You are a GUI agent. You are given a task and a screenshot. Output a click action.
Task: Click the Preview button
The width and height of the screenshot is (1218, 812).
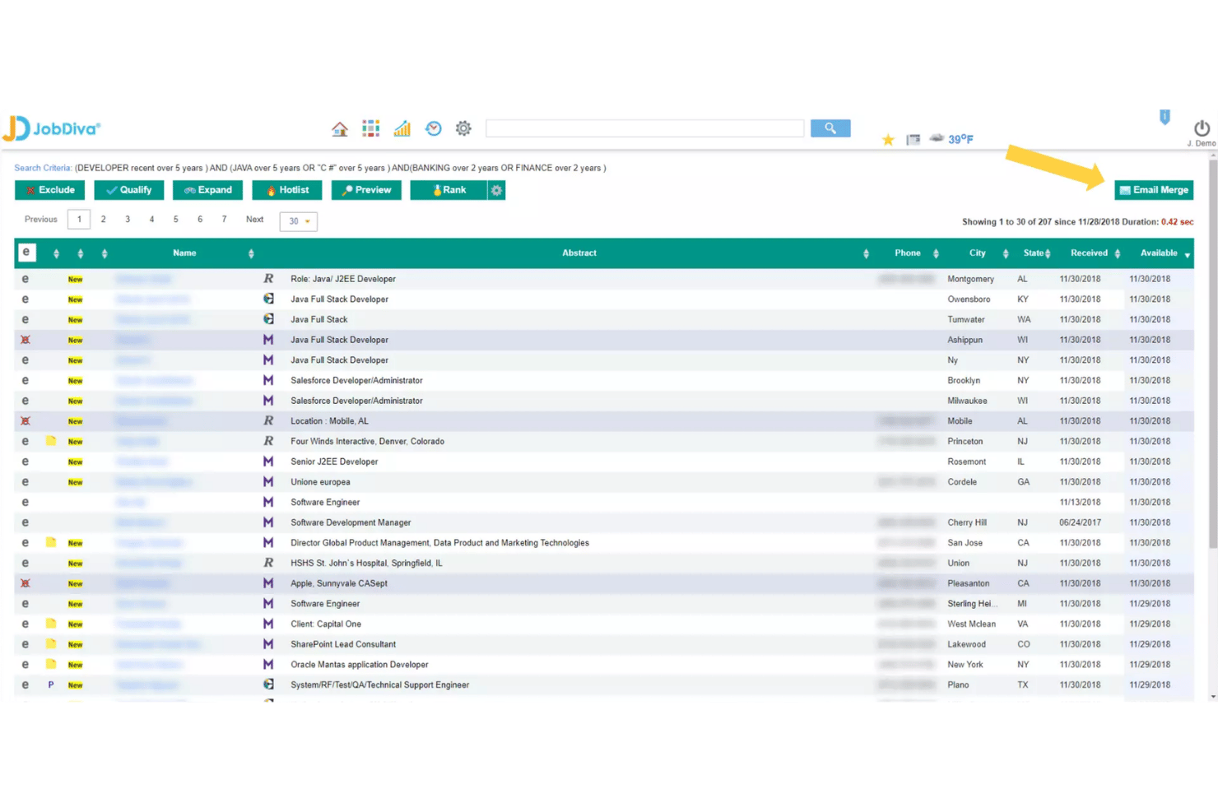tap(366, 190)
